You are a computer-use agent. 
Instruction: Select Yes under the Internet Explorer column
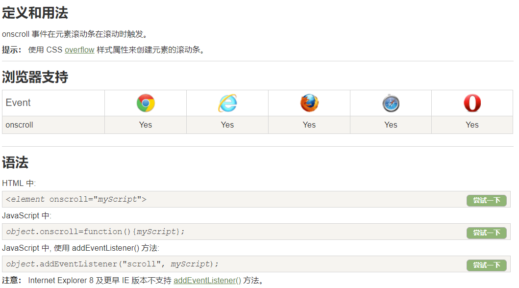coord(227,125)
